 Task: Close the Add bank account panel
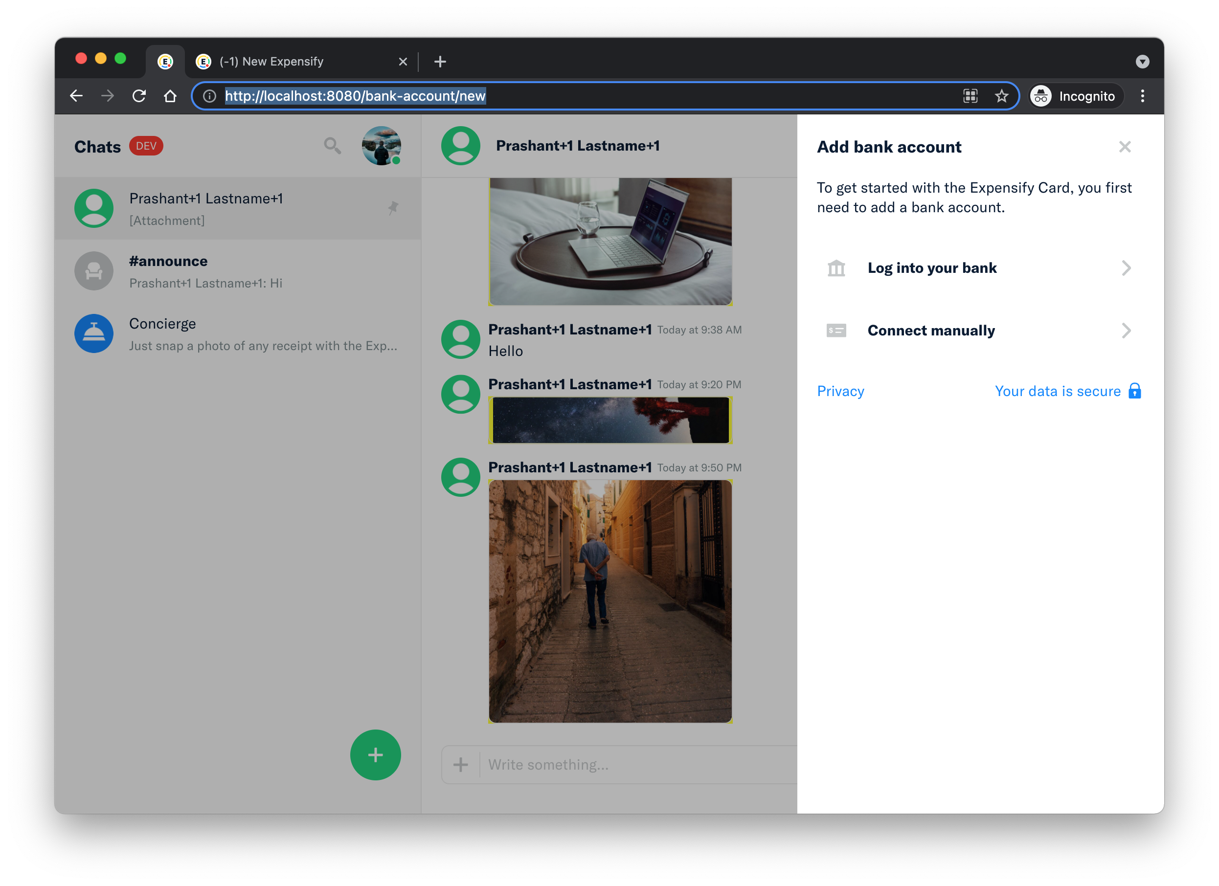[x=1125, y=147]
